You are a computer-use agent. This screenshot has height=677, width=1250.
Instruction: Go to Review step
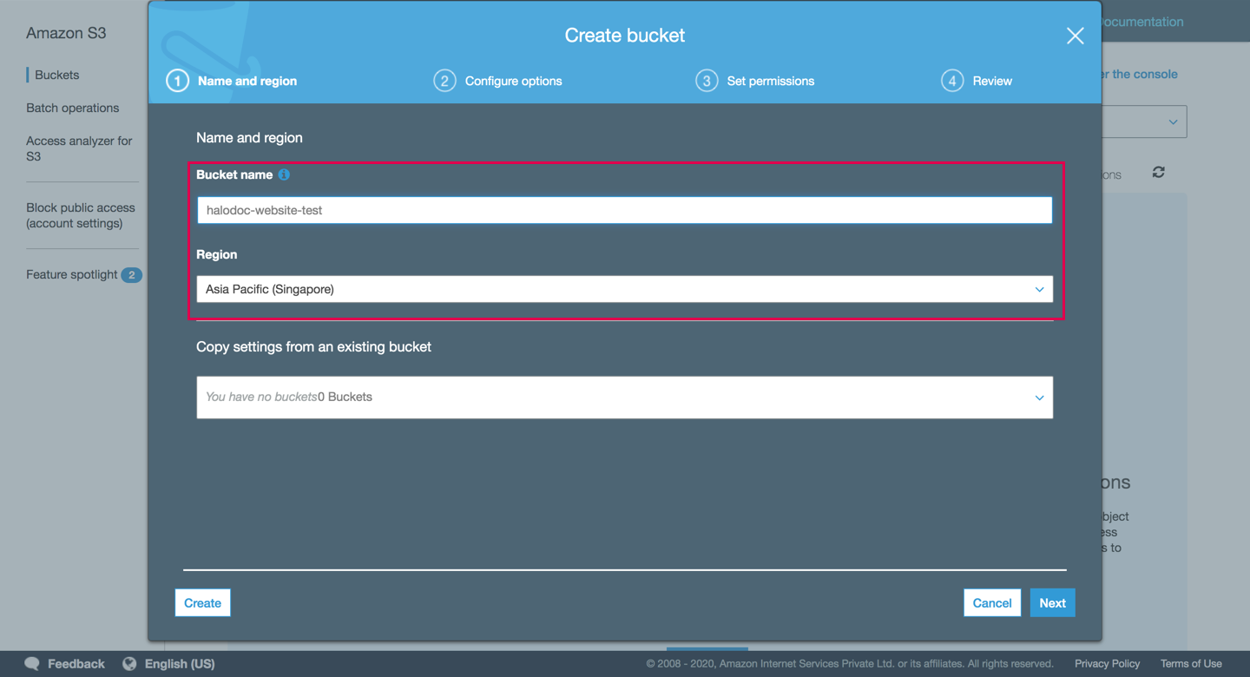click(992, 81)
